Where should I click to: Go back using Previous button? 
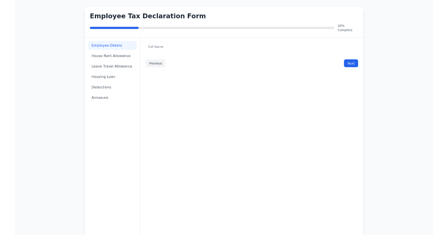pos(155,63)
